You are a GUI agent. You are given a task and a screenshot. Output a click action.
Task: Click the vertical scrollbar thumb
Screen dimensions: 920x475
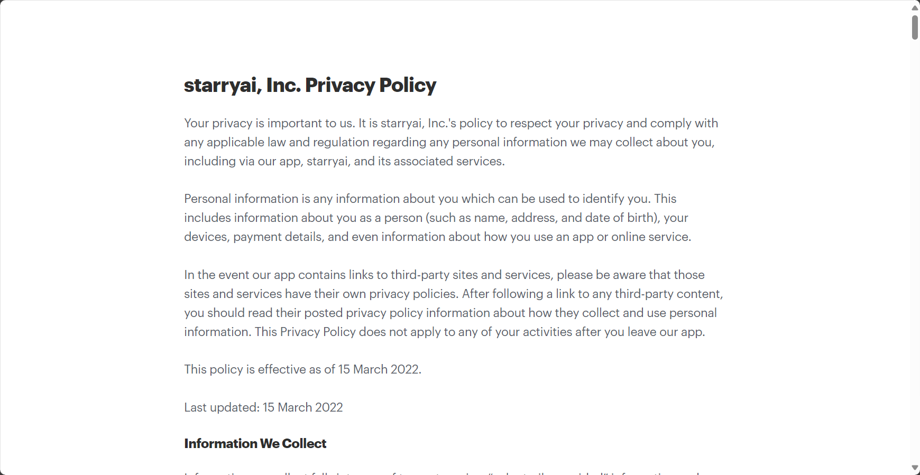[915, 27]
